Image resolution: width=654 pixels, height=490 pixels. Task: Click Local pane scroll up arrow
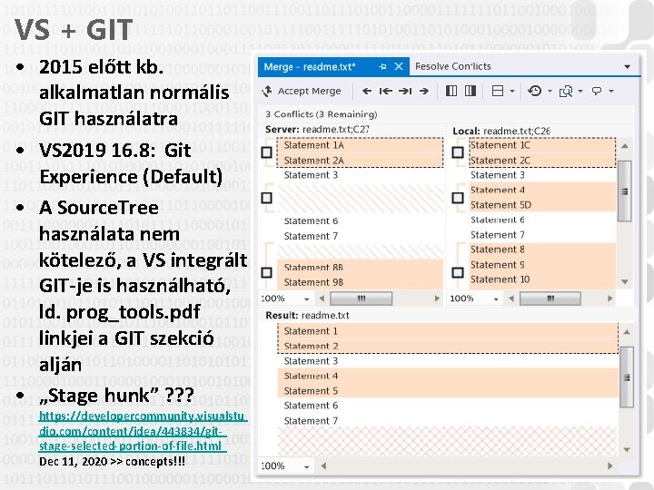coord(624,146)
